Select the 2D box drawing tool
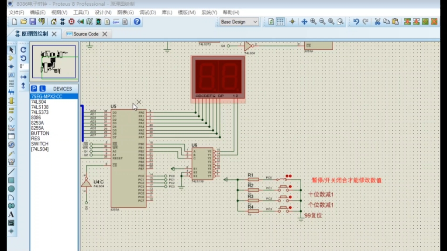447x251 pixels. [11, 180]
